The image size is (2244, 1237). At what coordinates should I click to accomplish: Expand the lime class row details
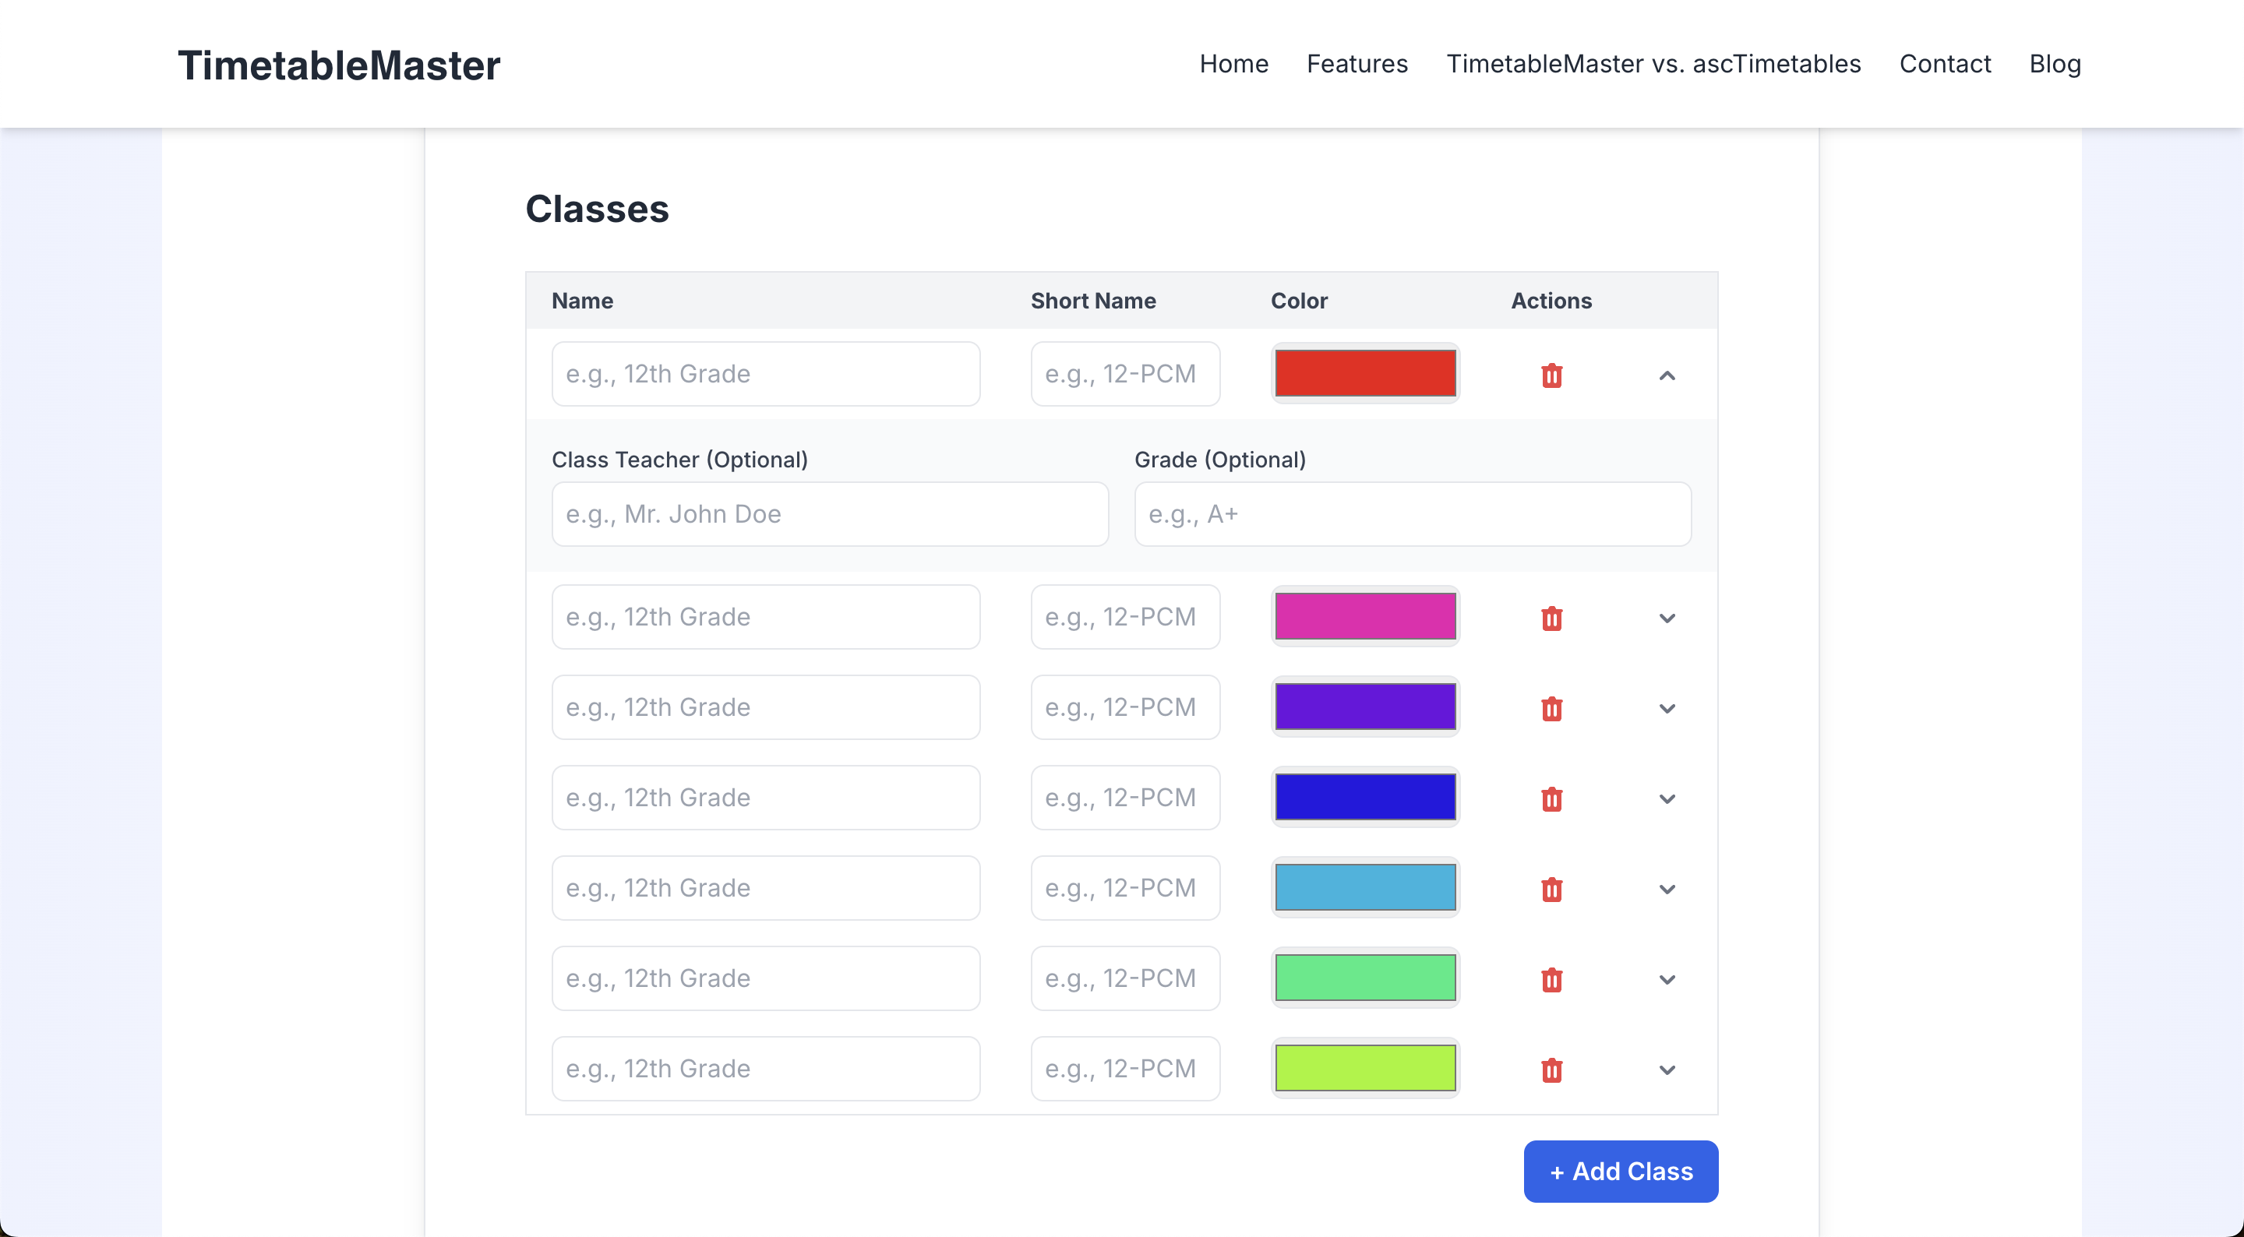(x=1667, y=1070)
